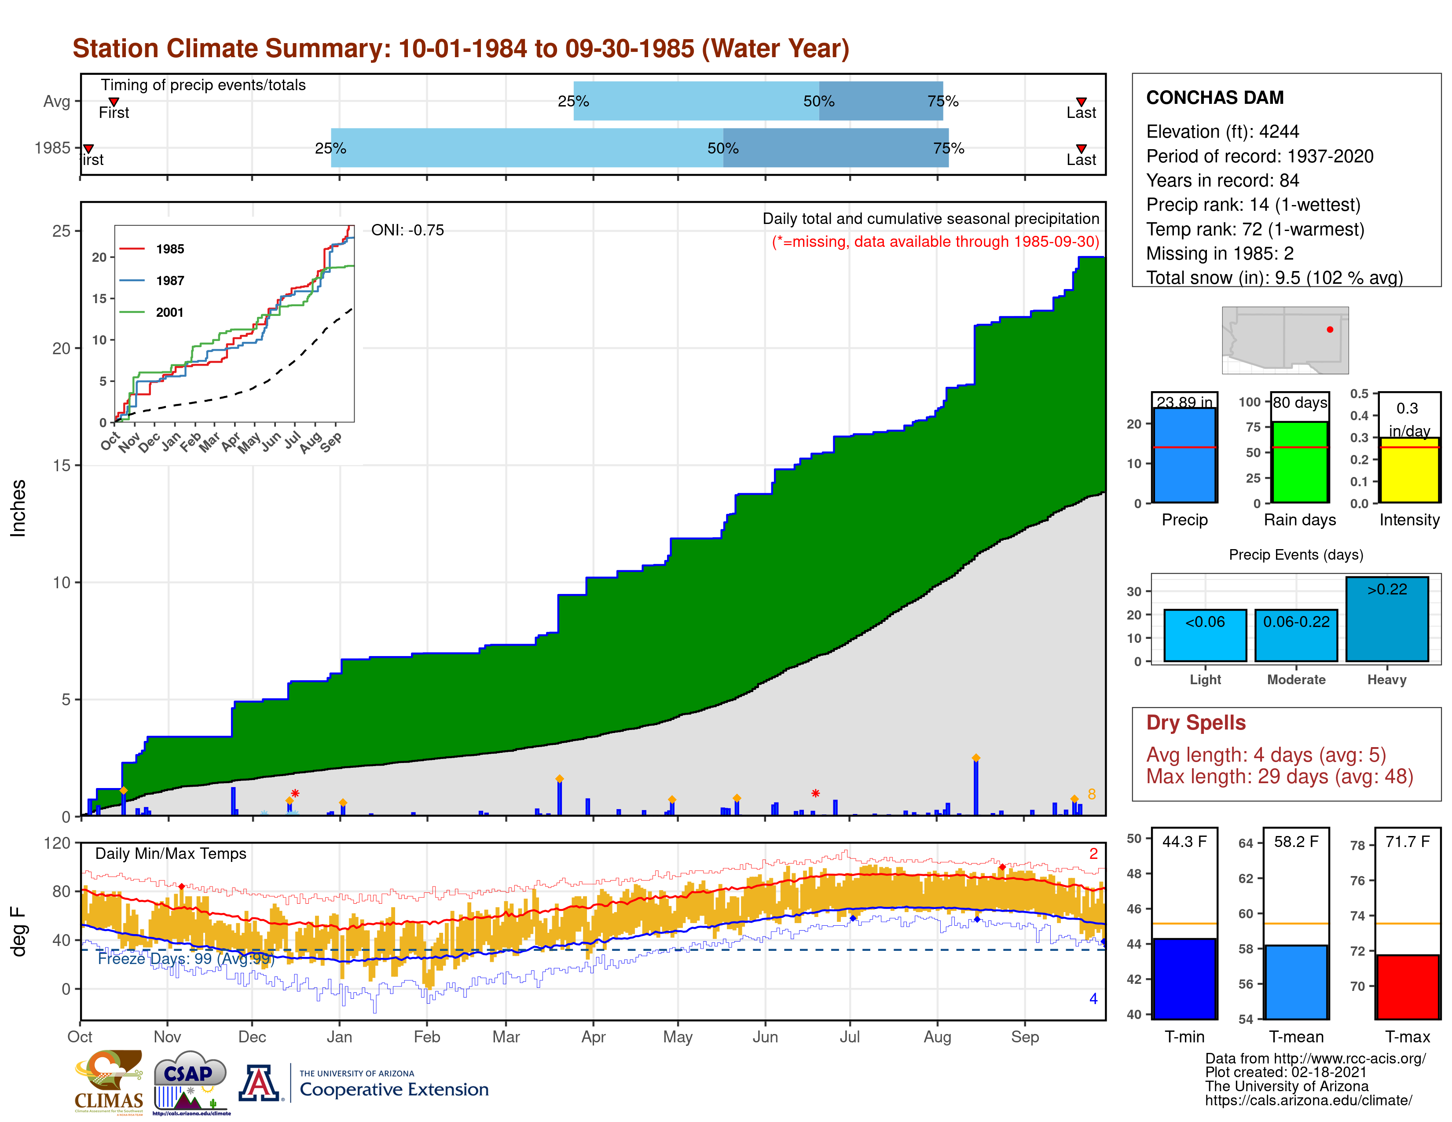Click the Station Climate Summary title
1452x1122 pixels.
point(461,48)
